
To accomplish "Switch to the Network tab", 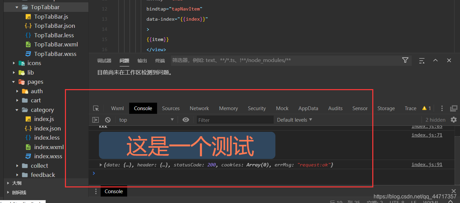I will click(199, 108).
